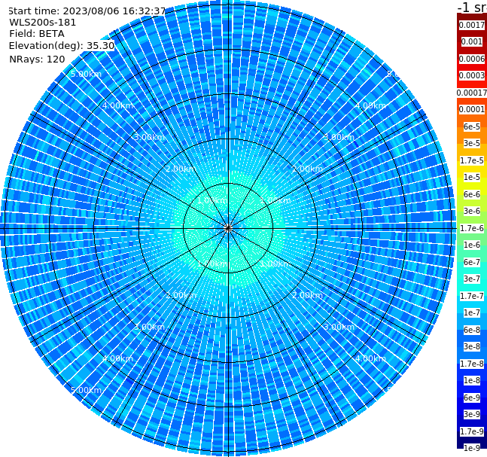Select the '3e-8' colorbar value
The width and height of the screenshot is (487, 457).
(x=472, y=346)
